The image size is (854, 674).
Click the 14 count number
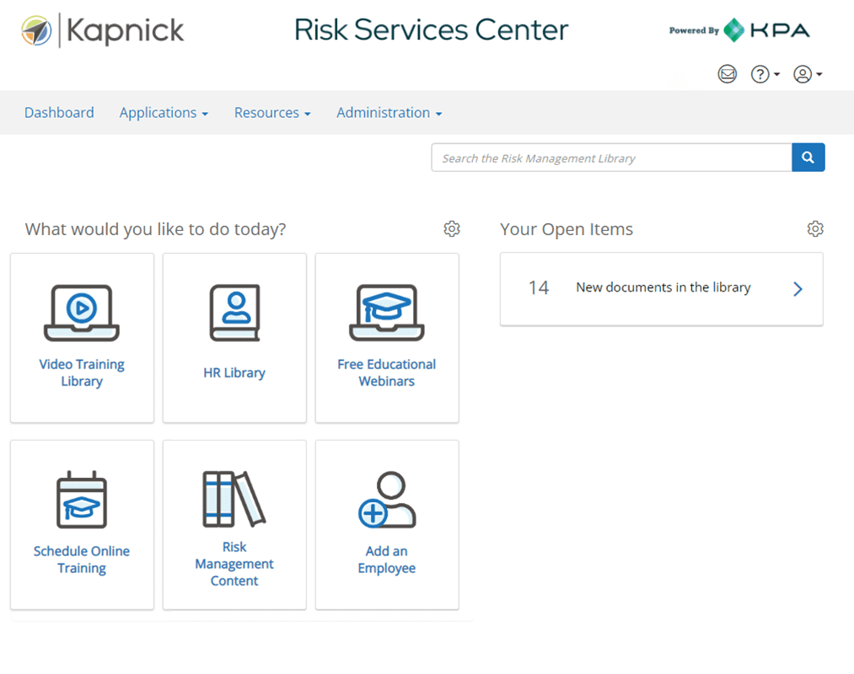[x=539, y=287]
